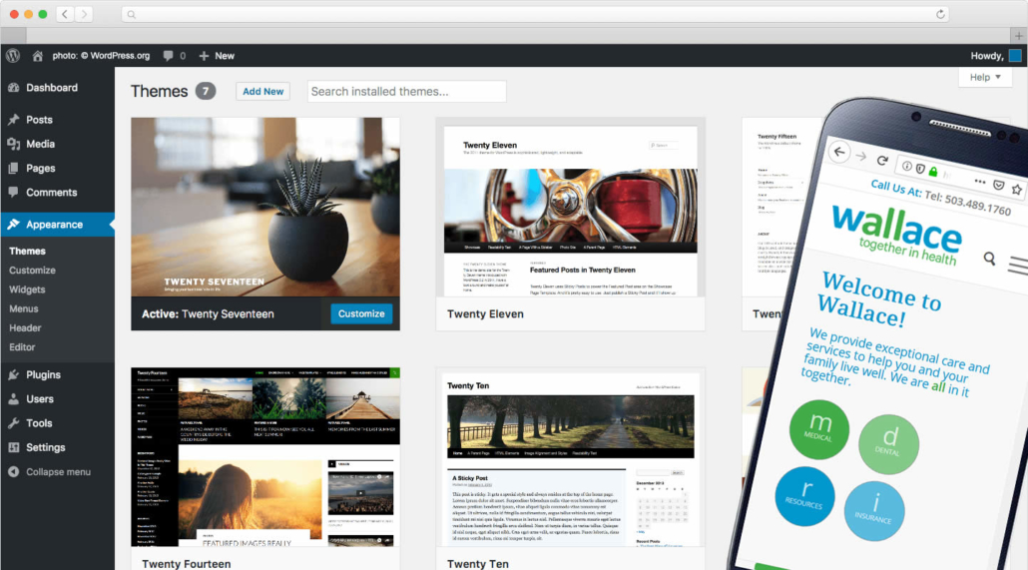The image size is (1028, 570).
Task: Click the Howdy account link
Action: 987,56
